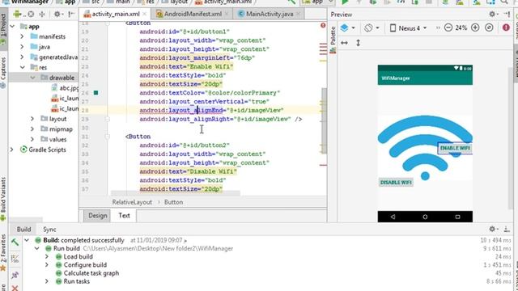Open Preview panel settings gear
This screenshot has width=518, height=291.
pos(493,15)
